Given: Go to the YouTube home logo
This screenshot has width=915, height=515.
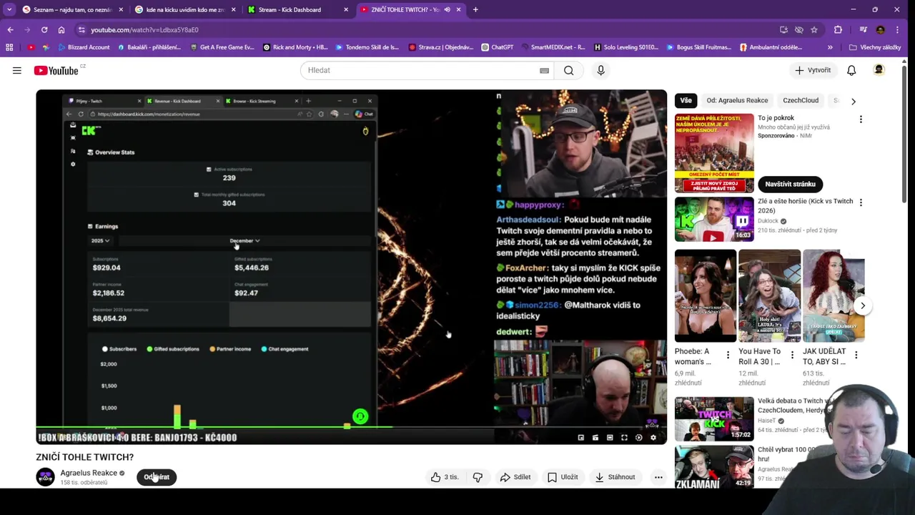Looking at the screenshot, I should tap(58, 70).
